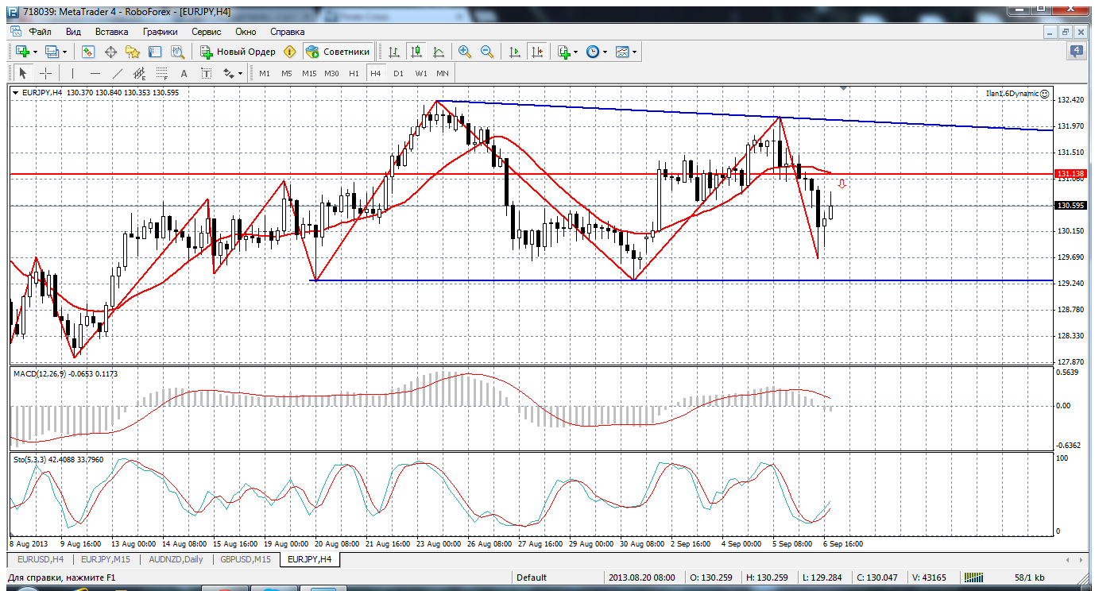
Task: Open the Графики menu
Action: click(160, 32)
